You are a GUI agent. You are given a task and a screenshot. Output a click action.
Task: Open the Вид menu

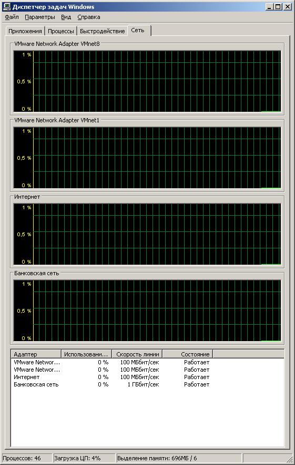tap(66, 17)
